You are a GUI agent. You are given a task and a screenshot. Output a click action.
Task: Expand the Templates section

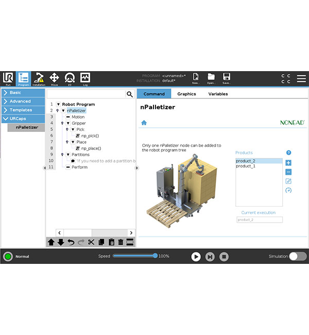[x=23, y=110]
